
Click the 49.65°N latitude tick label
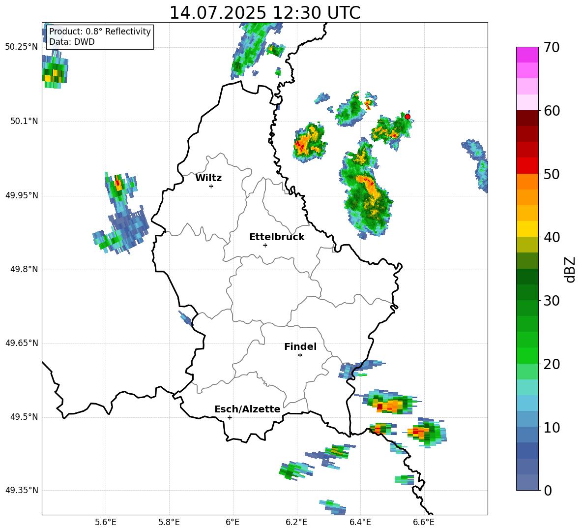tap(22, 344)
